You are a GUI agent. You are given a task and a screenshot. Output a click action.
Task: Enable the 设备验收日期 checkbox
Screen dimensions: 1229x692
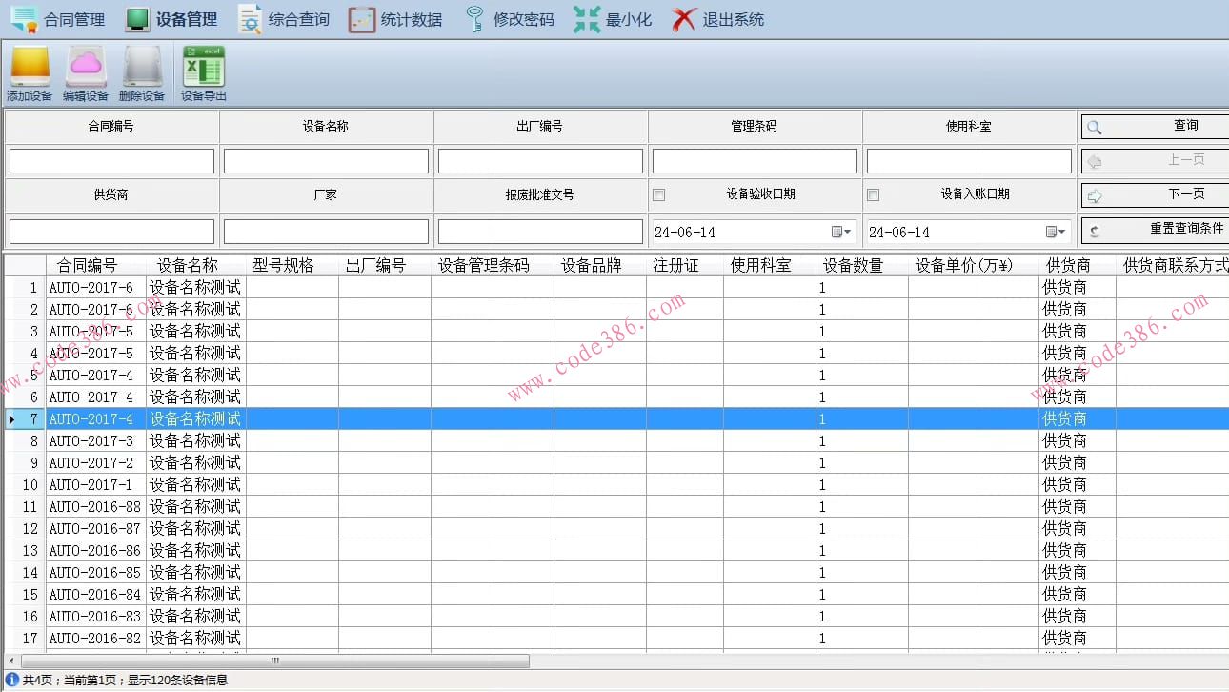pos(658,195)
